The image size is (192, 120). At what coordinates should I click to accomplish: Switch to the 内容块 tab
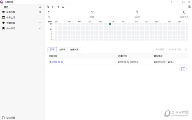pos(62,49)
